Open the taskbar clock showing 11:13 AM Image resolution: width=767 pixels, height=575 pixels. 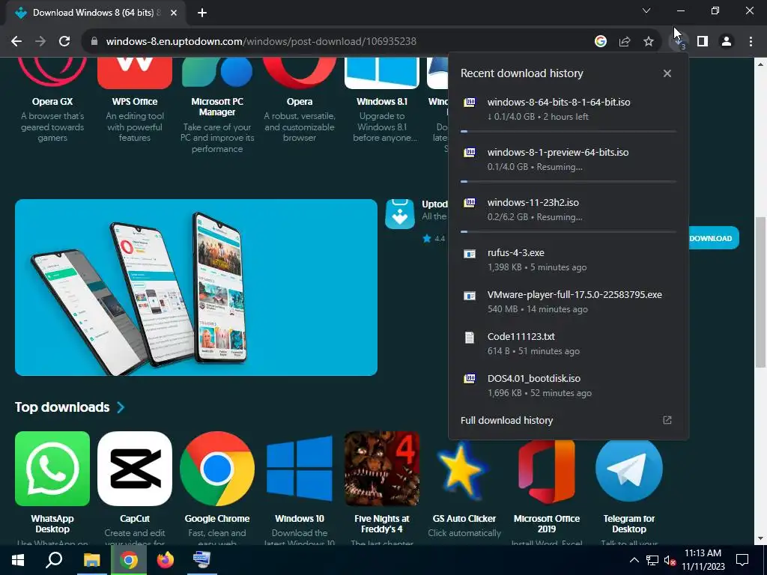pos(703,560)
